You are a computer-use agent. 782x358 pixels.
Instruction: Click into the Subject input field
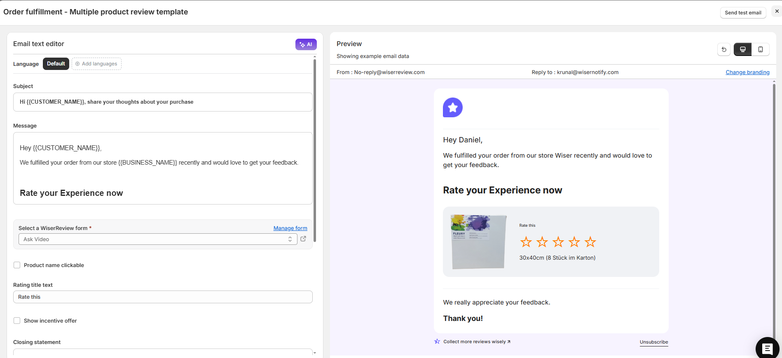pos(163,102)
